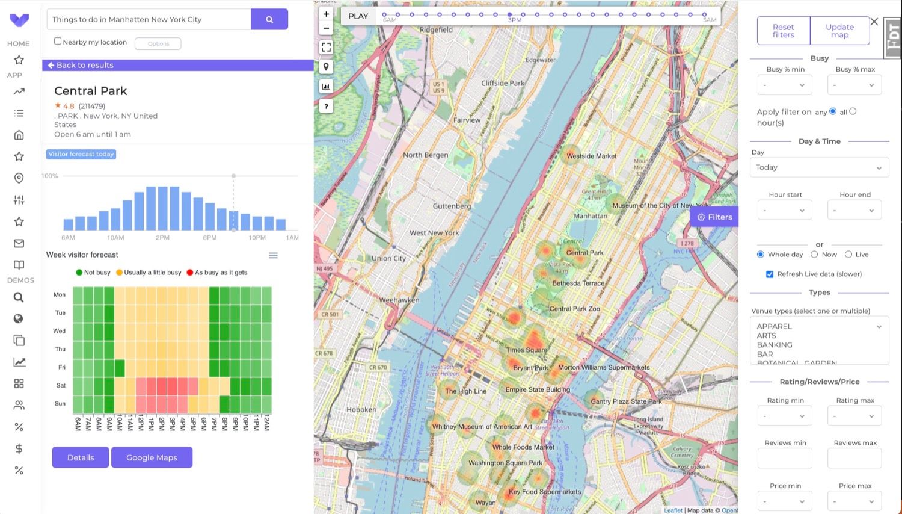Open the week visitor forecast hamburger menu
Viewport: 902px width, 514px height.
point(274,255)
